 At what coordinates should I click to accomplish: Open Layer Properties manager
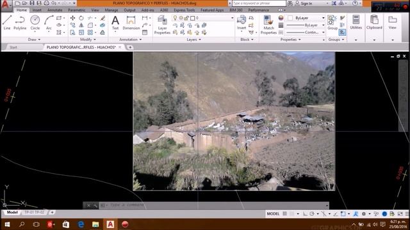click(x=162, y=25)
